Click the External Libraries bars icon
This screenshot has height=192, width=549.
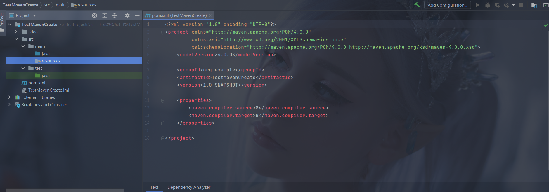pyautogui.click(x=18, y=97)
